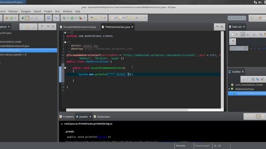Screen dimensions: 266x149
Task: Open the External Tools dropdown arrow
Action: pos(84,18)
